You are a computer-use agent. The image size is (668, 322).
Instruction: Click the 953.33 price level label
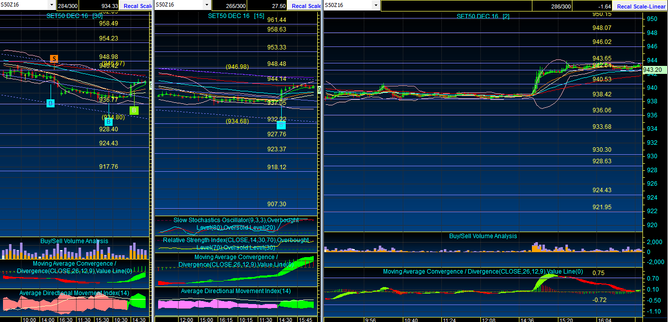tap(277, 47)
